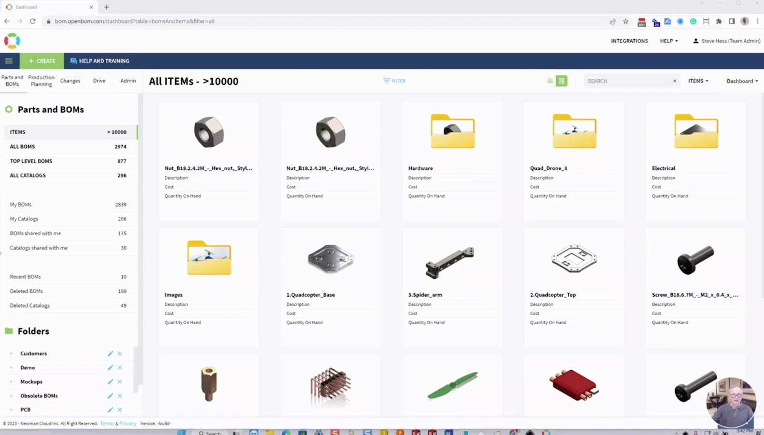
Task: Open the Steve Hess user menu
Action: point(727,41)
